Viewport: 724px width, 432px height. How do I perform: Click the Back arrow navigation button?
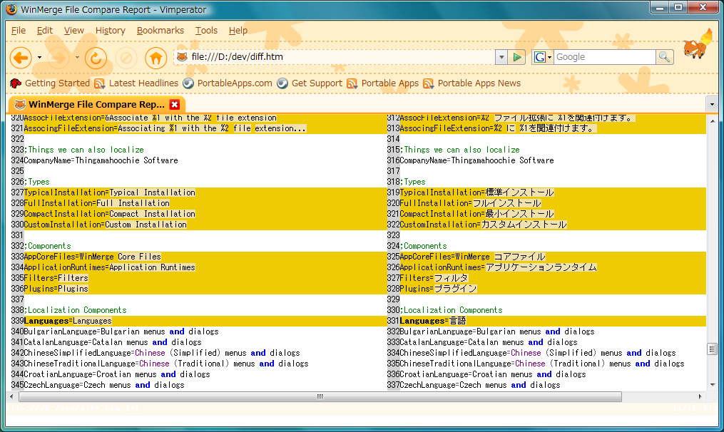pyautogui.click(x=21, y=58)
